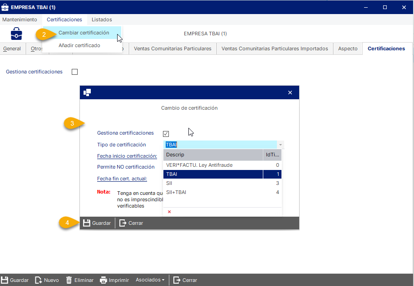414x286 pixels.
Task: Click Guardar text in the bottom toolbar
Action: (19, 280)
